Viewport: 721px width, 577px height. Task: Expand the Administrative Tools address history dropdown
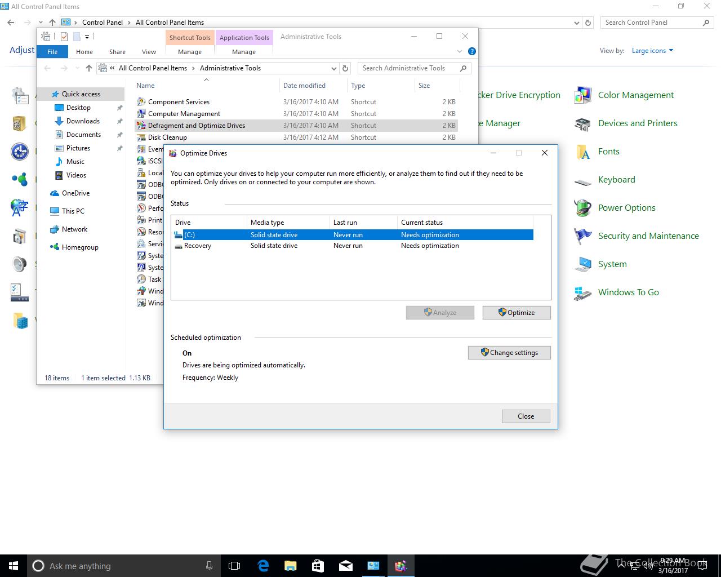click(334, 68)
